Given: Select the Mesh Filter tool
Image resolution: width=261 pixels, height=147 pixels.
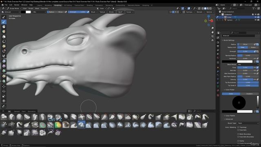Looking at the screenshot, I should click(4, 61).
